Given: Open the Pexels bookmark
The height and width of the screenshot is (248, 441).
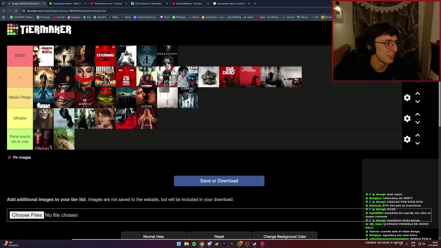Looking at the screenshot, I should [x=248, y=17].
